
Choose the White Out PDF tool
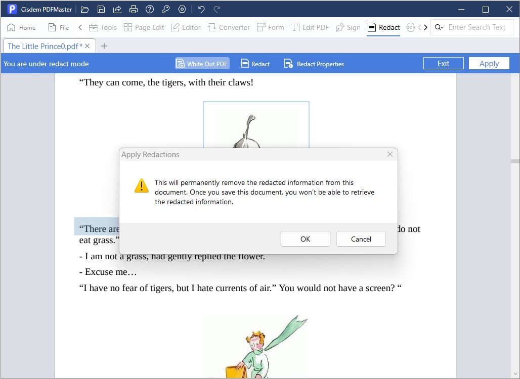202,64
